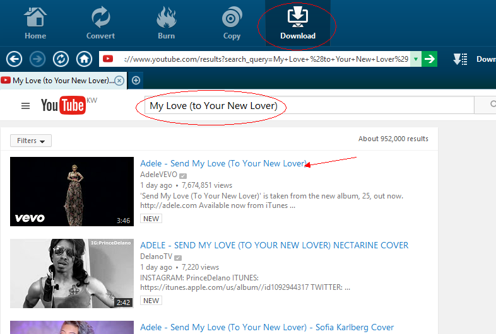The image size is (496, 334).
Task: Click the Down label beside the list icon
Action: [x=486, y=59]
